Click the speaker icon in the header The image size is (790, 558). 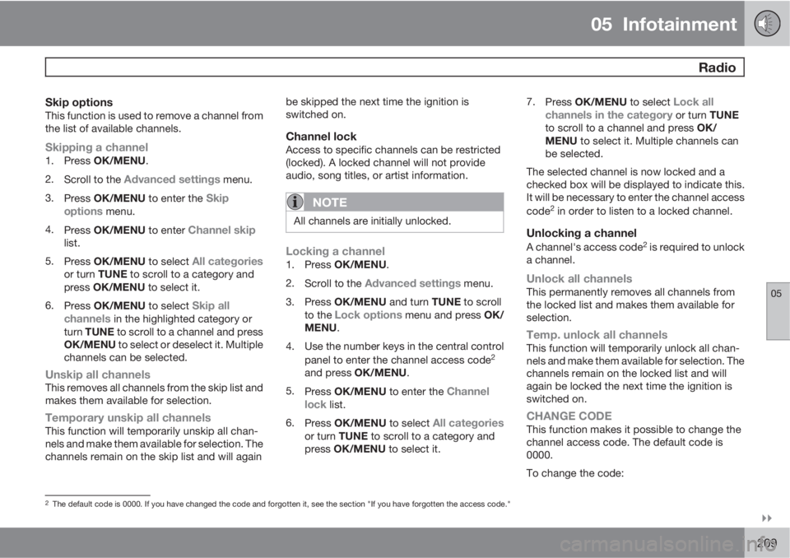tap(767, 24)
